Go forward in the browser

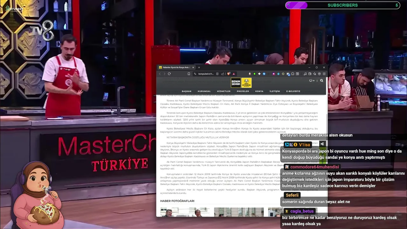[x=164, y=74]
